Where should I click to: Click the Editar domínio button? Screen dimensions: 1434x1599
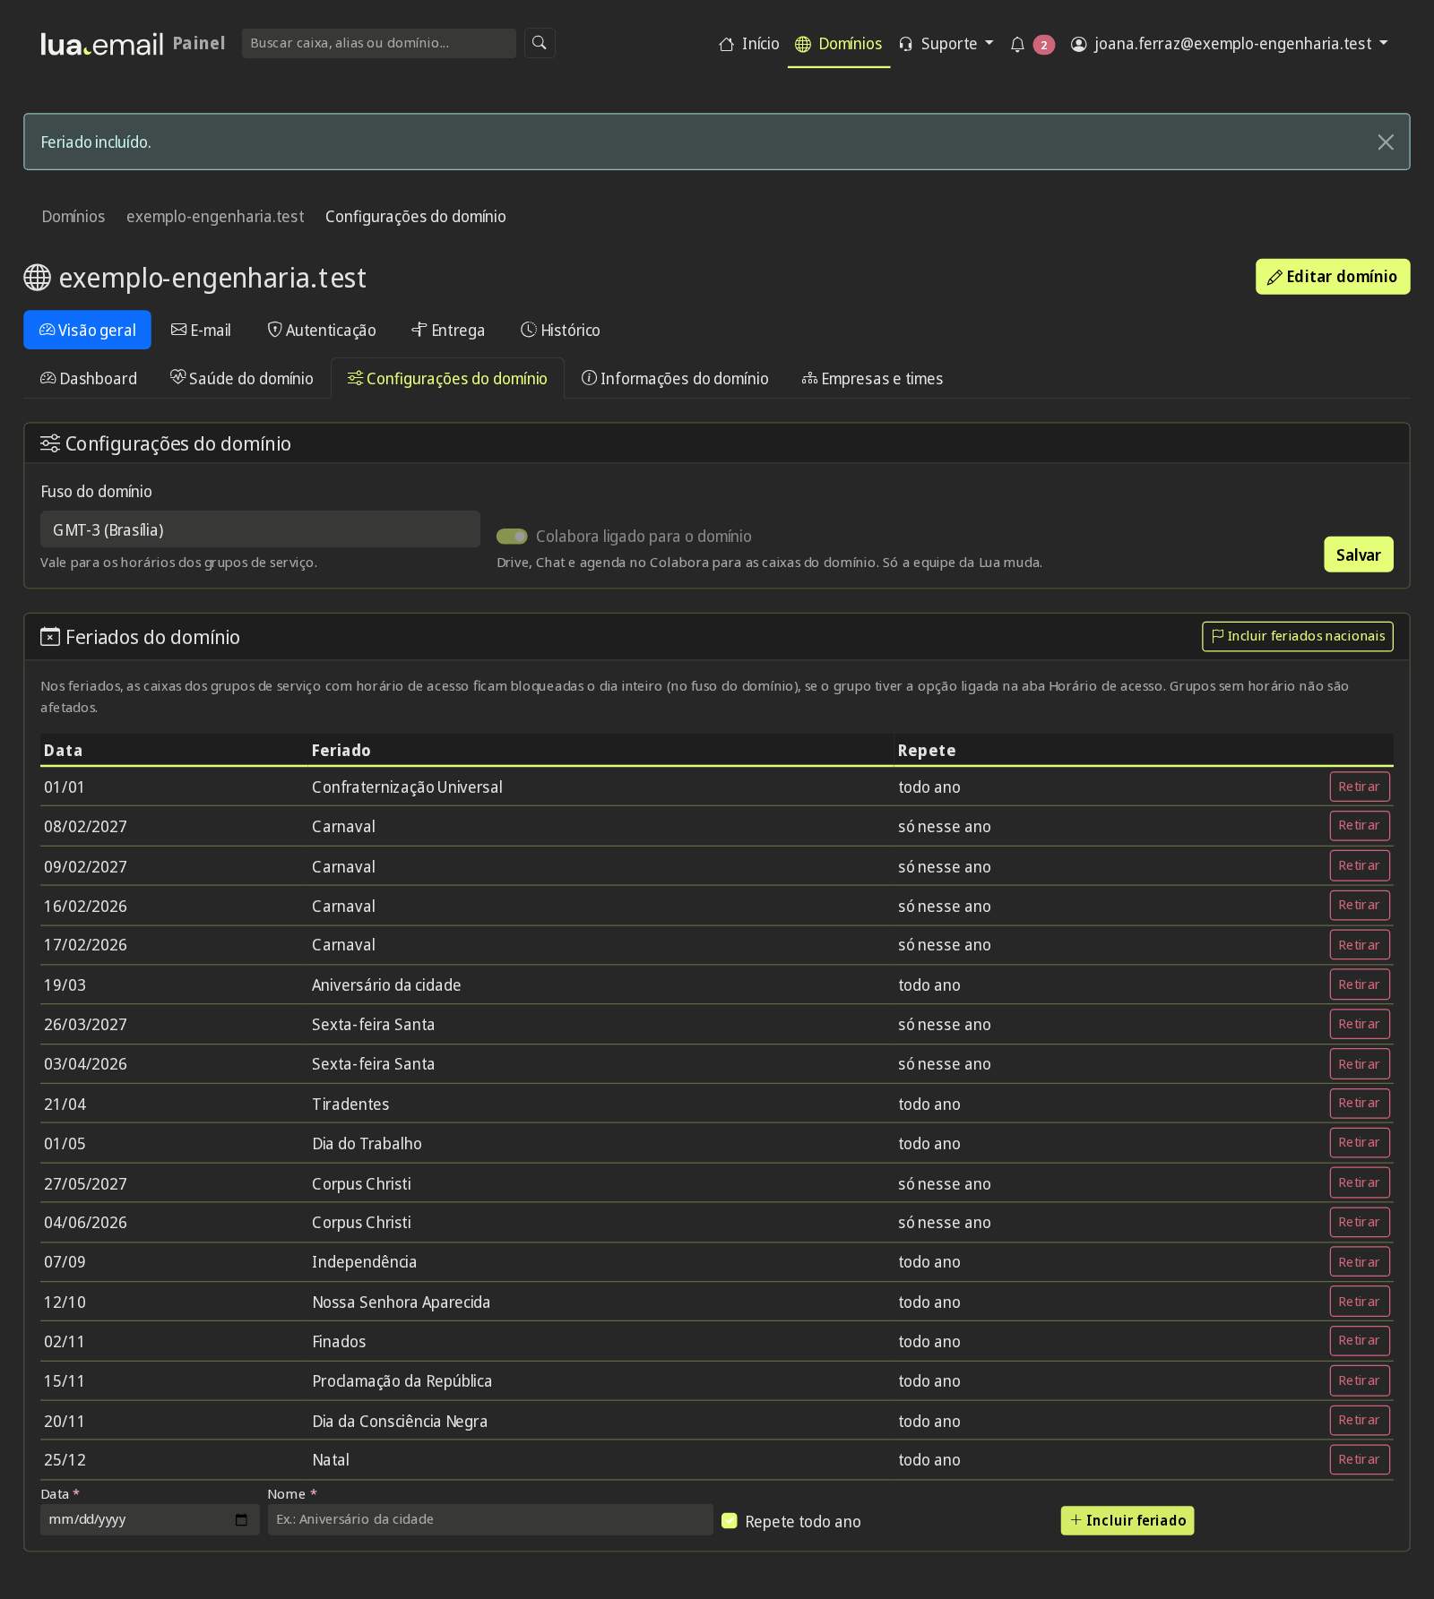(x=1333, y=277)
